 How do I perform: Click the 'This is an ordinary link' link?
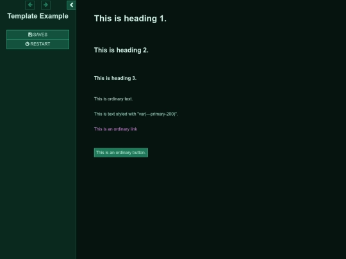[115, 129]
